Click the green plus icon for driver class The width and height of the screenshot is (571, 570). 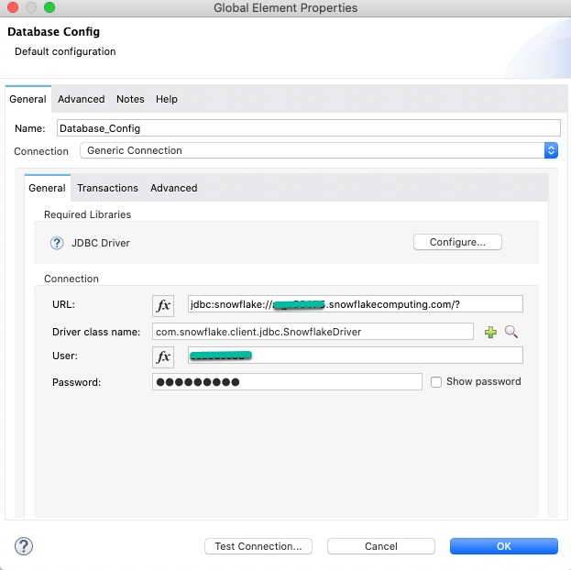490,332
